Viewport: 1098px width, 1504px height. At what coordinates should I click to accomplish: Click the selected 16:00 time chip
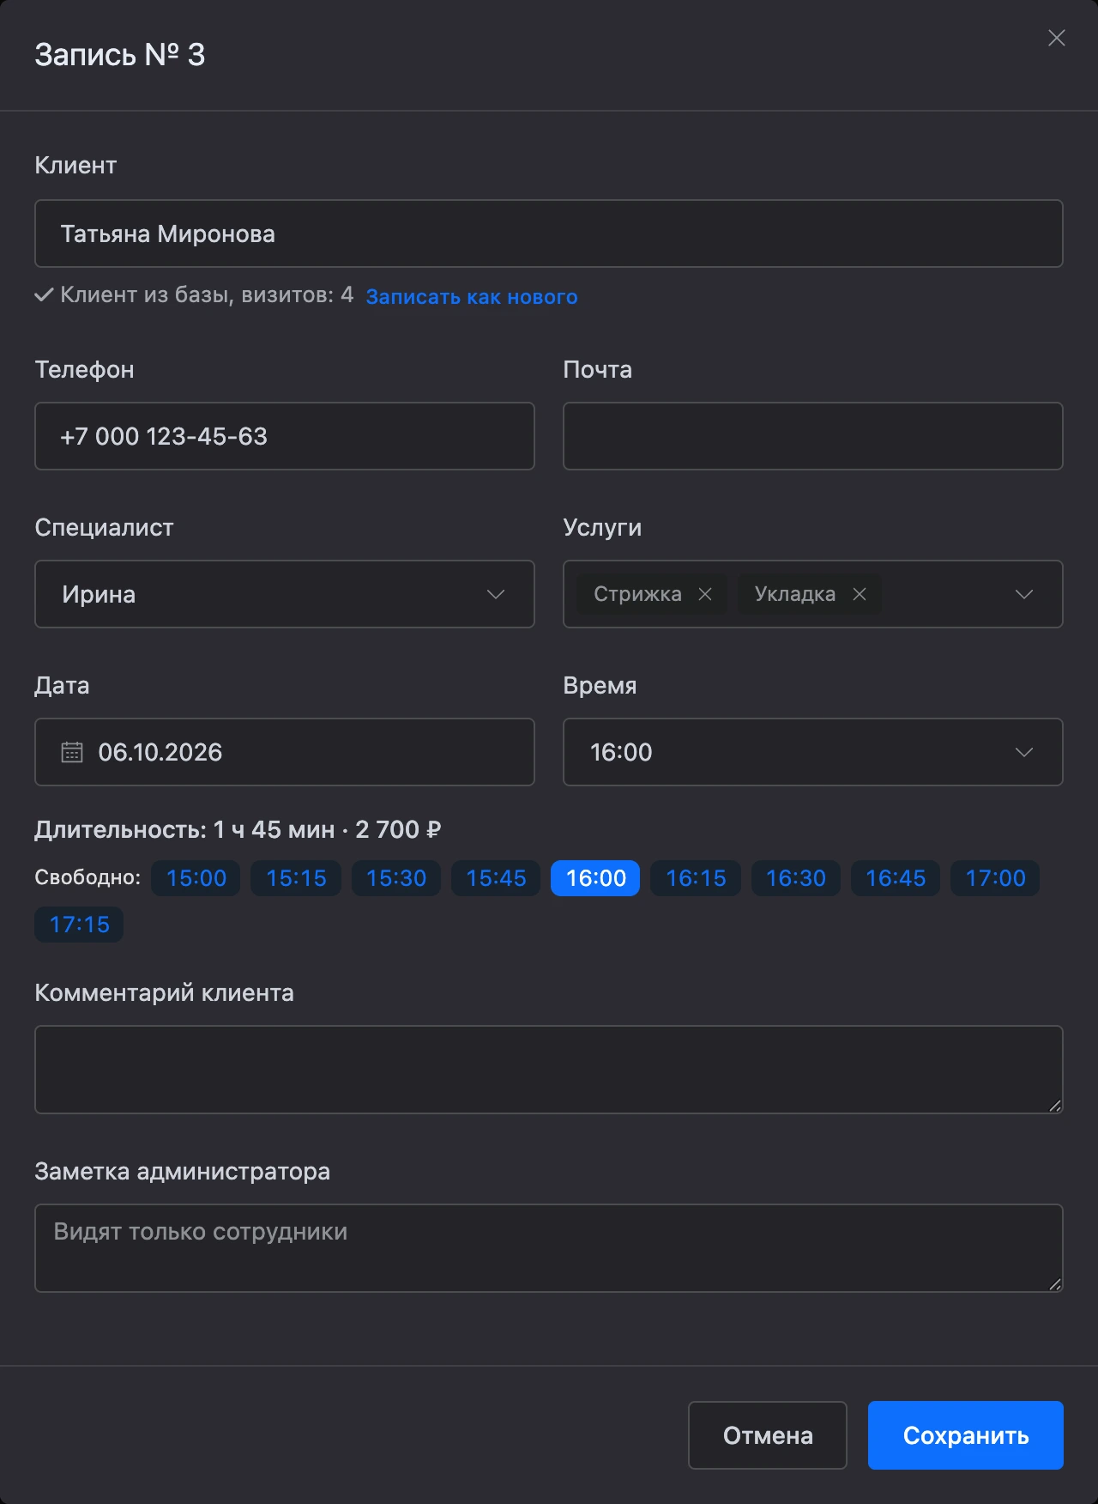click(595, 878)
